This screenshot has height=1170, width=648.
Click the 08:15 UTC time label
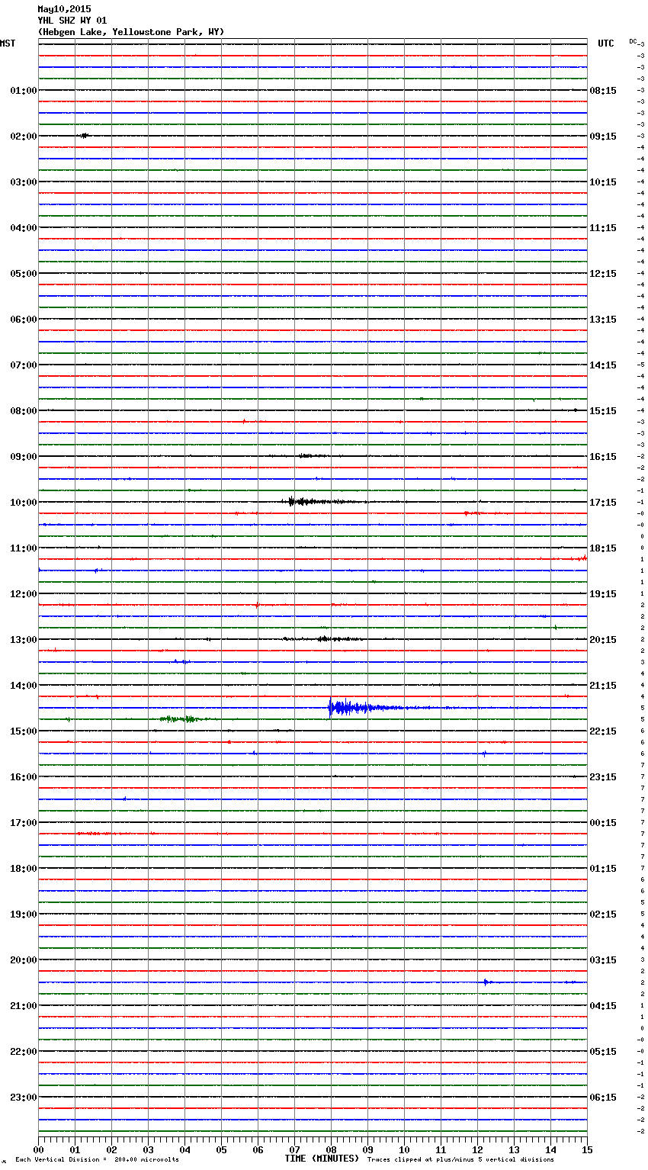(x=603, y=91)
